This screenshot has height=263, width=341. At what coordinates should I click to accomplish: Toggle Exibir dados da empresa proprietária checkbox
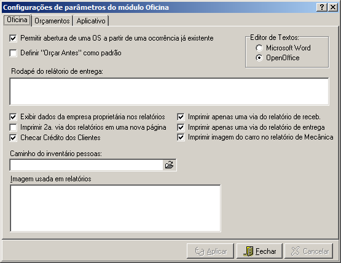13,117
